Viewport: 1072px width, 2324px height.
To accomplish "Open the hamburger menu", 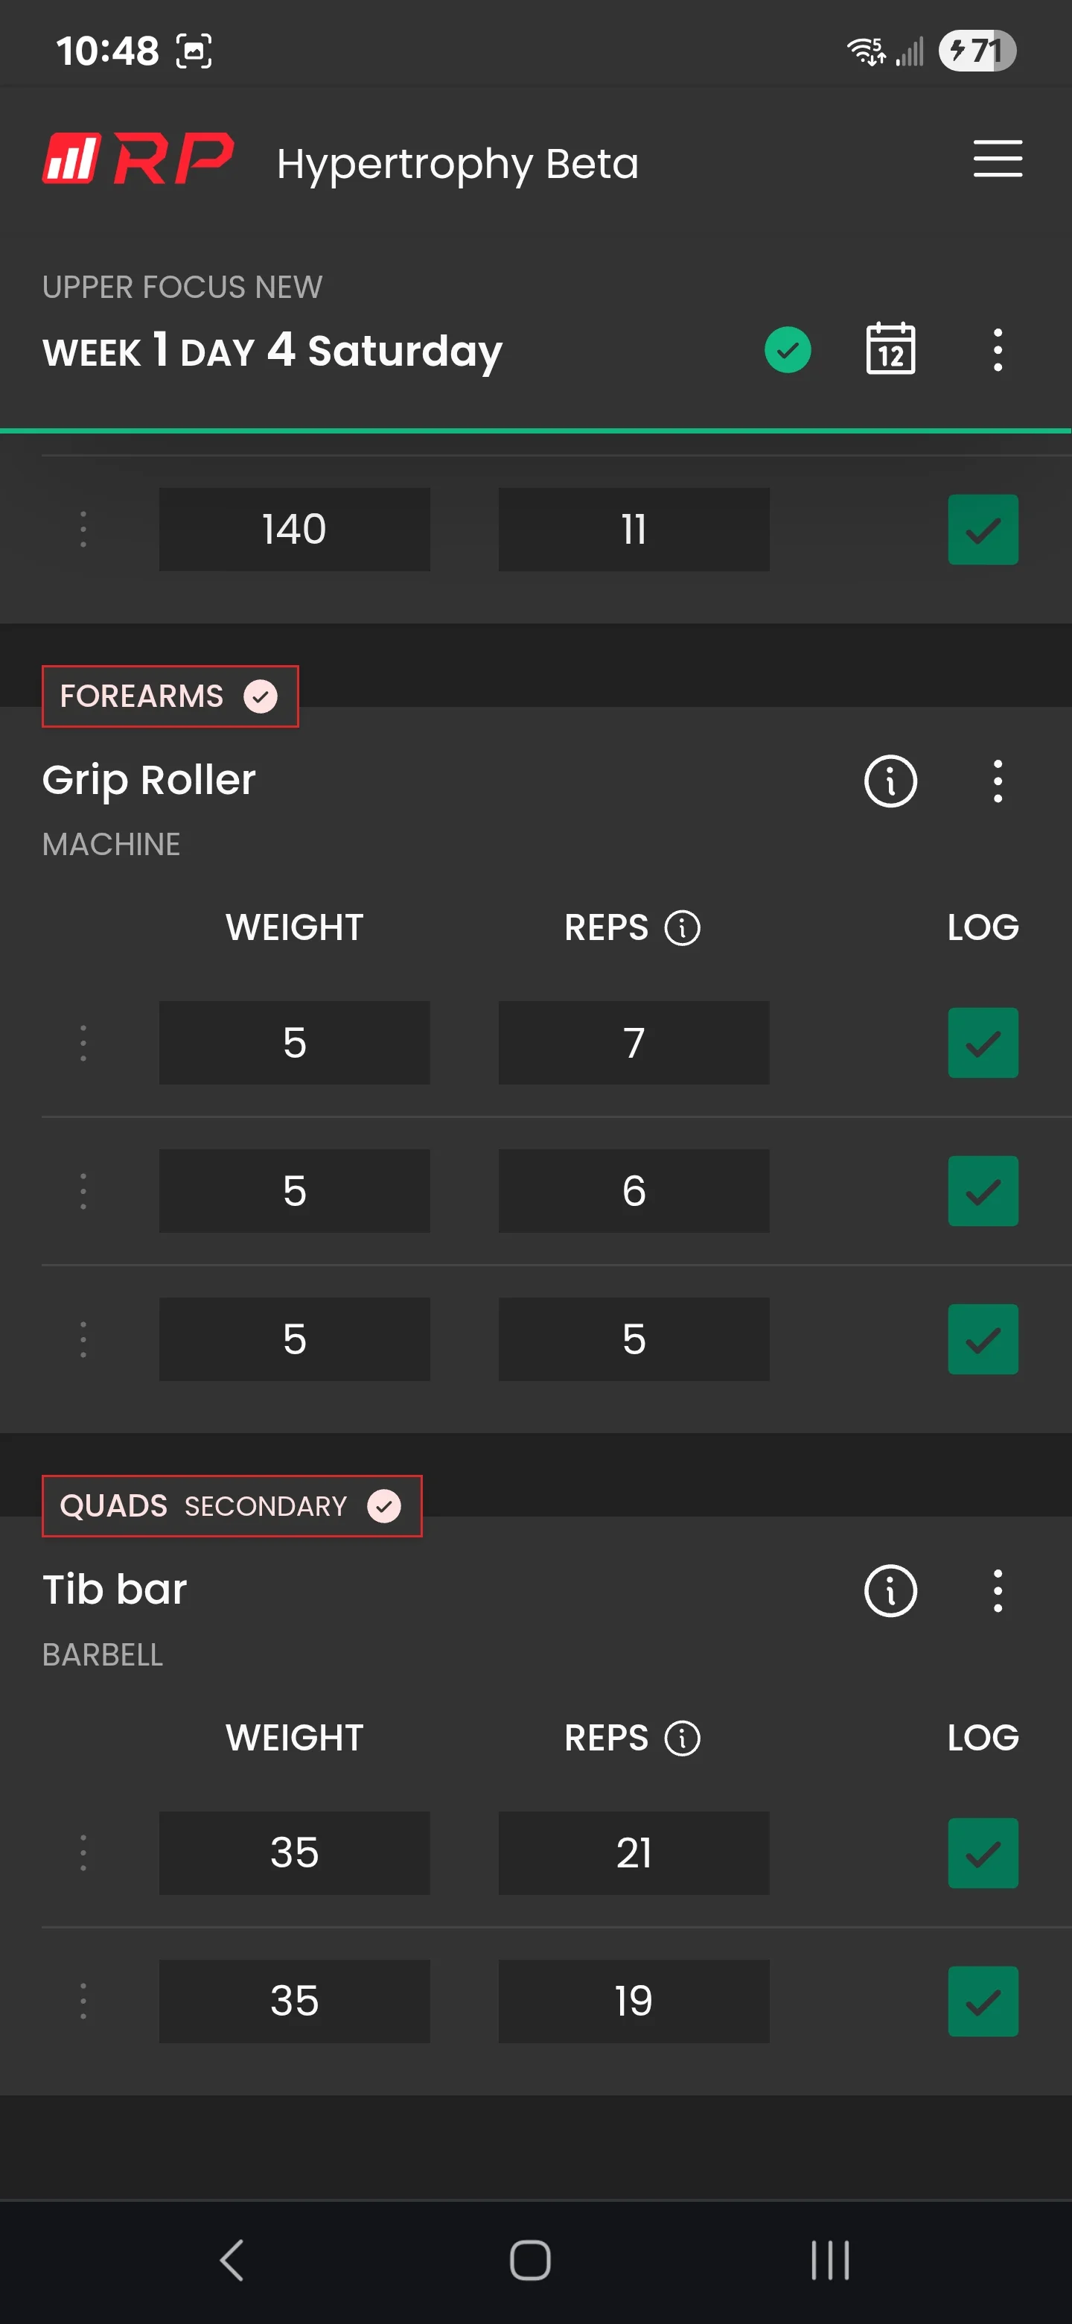I will [997, 159].
